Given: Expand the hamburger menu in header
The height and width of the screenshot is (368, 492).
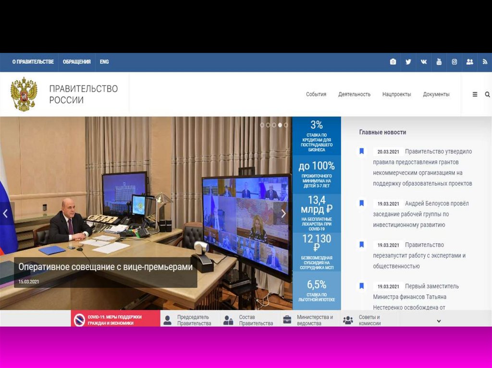Looking at the screenshot, I should (475, 95).
